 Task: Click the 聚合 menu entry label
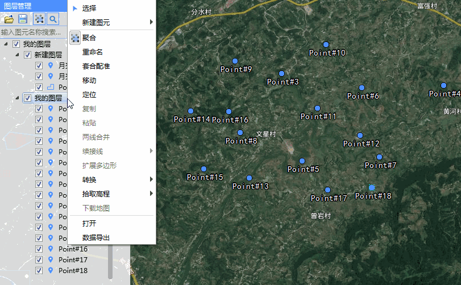[x=89, y=38]
